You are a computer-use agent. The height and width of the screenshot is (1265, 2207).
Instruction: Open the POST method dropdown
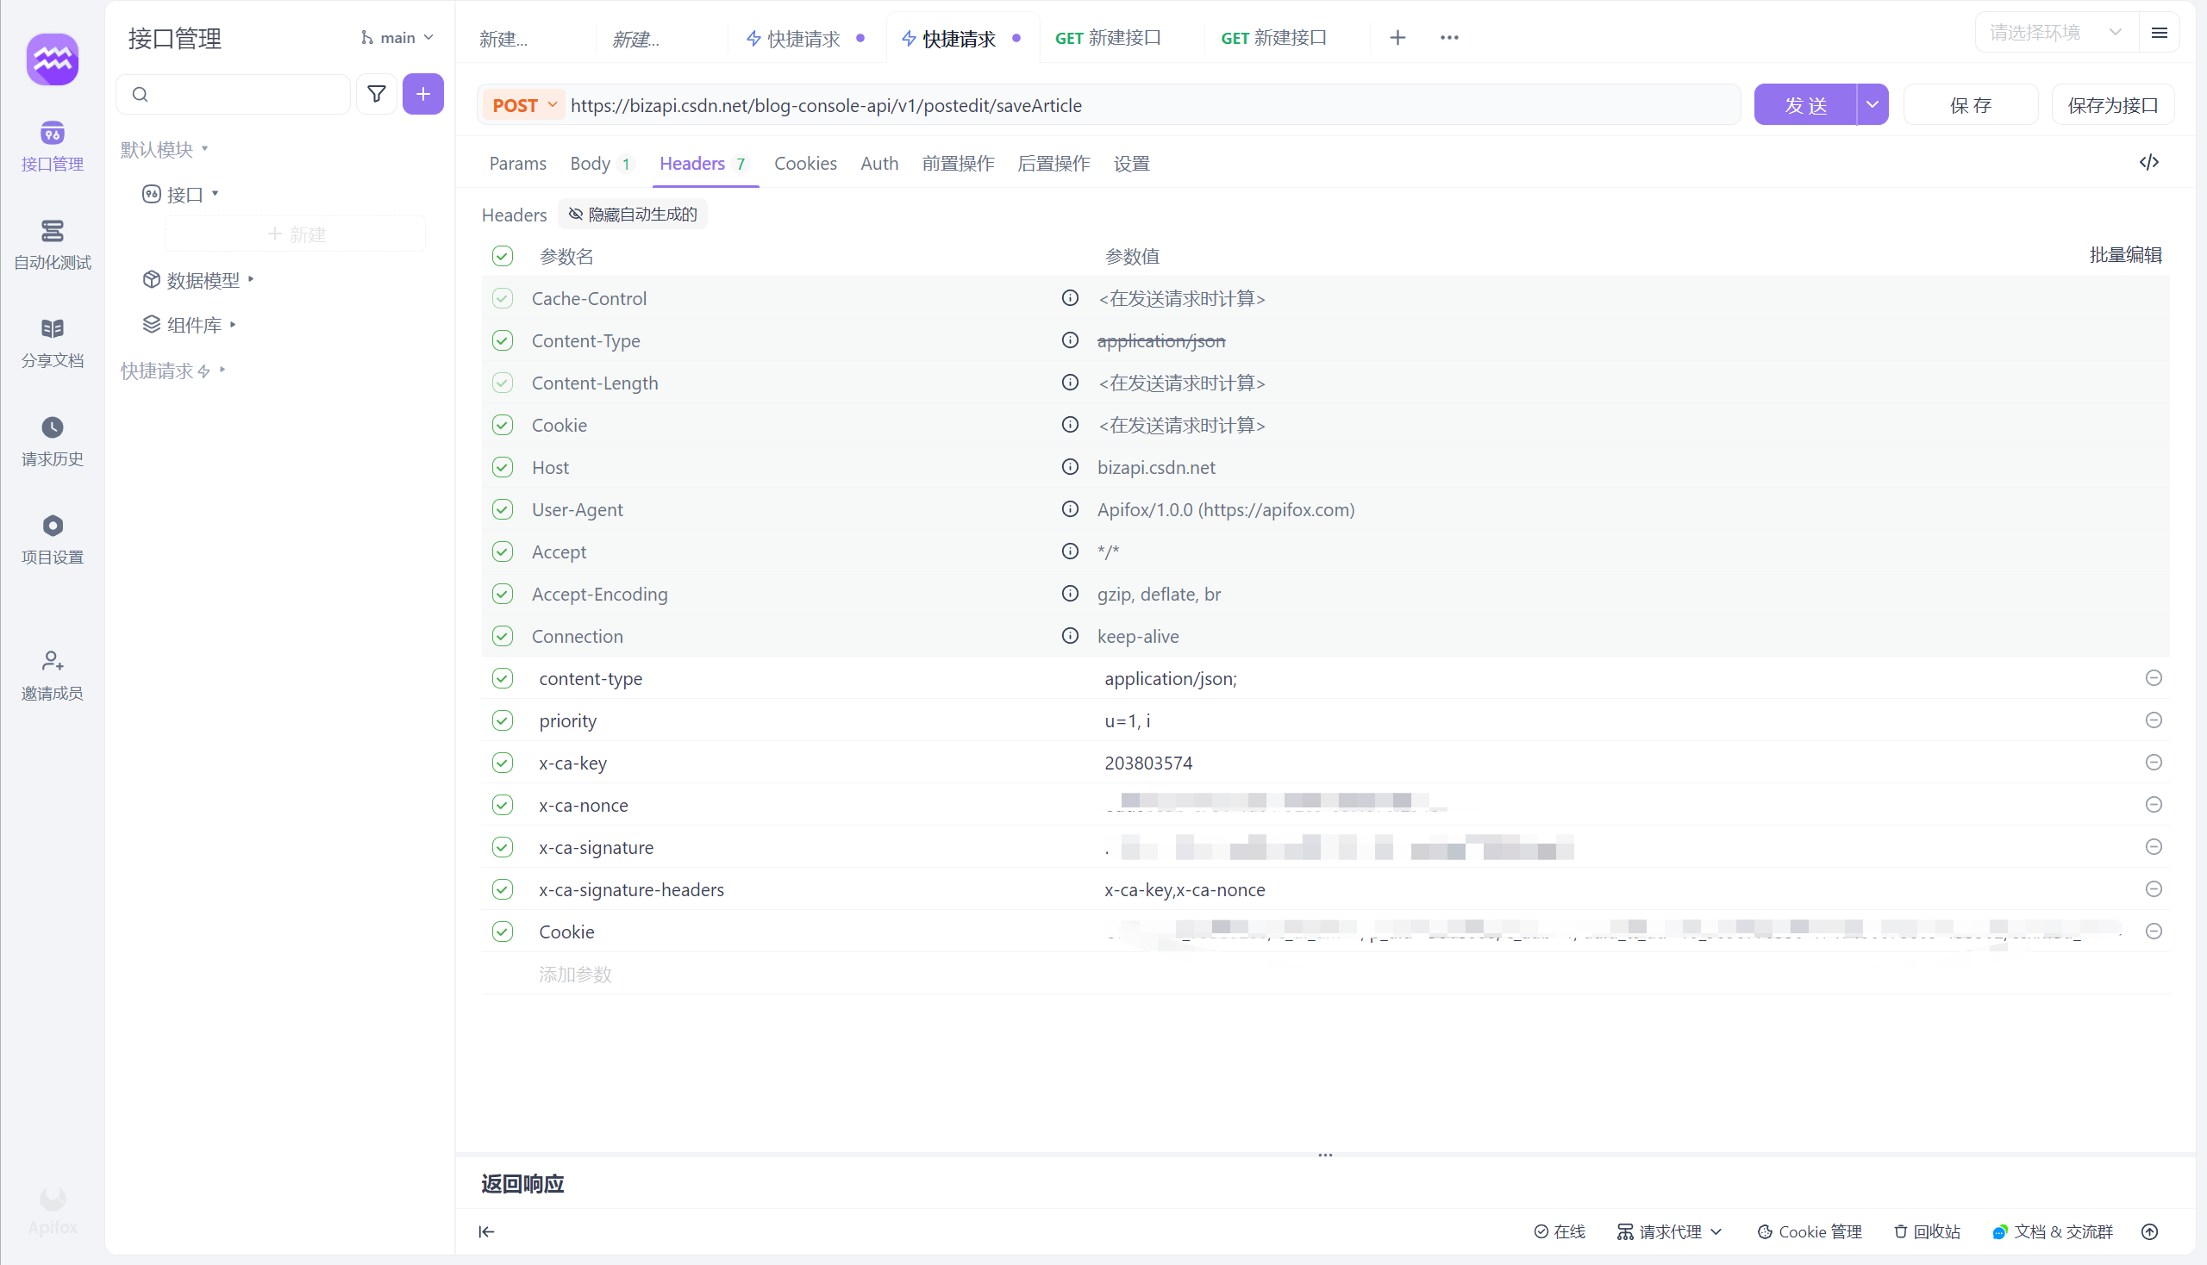522,104
